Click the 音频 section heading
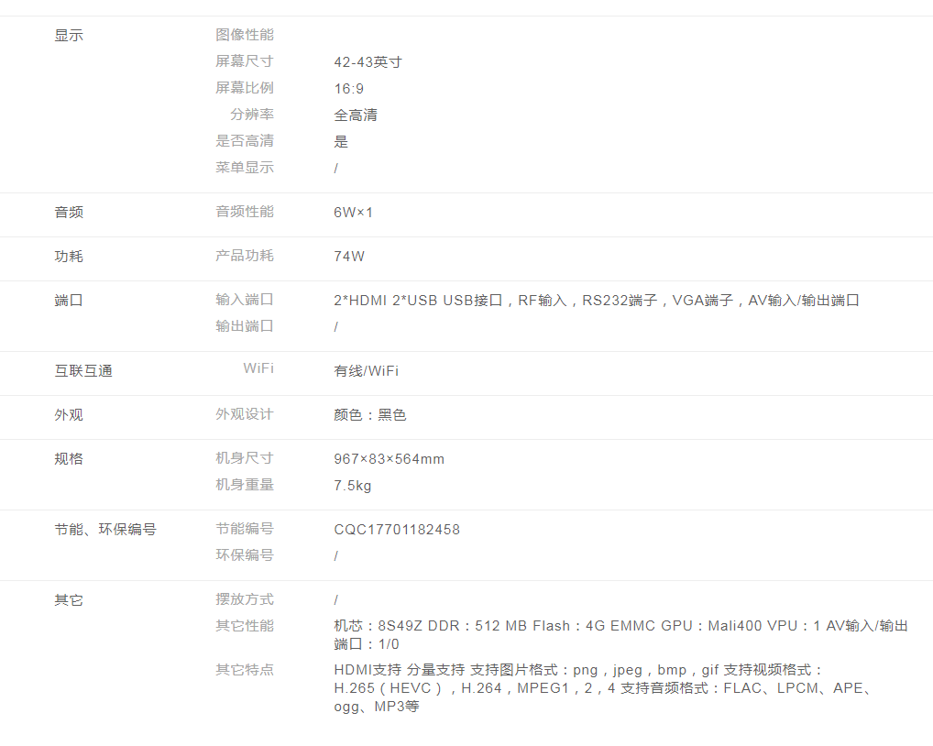This screenshot has height=746, width=933. click(x=69, y=213)
